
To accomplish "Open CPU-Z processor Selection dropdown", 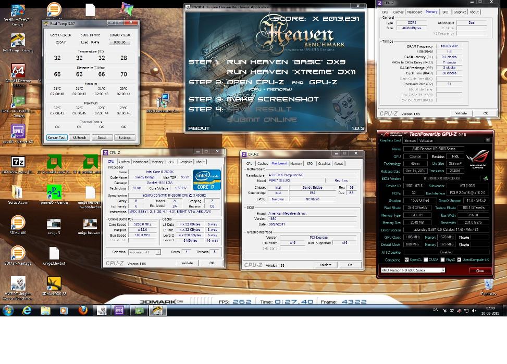I will pos(144,252).
